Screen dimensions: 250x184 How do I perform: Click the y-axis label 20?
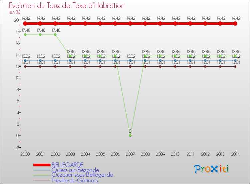(x=16, y=20)
